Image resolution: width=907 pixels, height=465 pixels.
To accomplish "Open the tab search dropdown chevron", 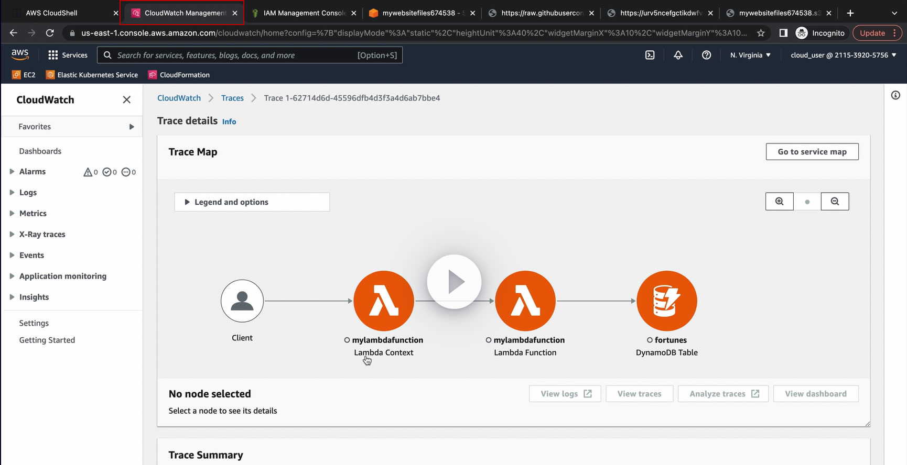I will tap(894, 13).
